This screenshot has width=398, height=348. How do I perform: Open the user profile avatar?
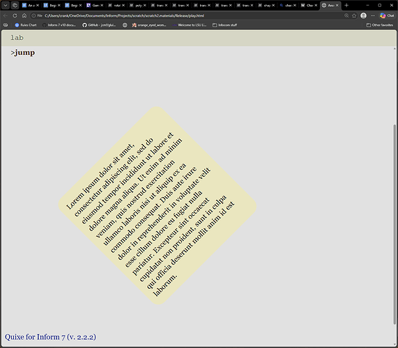(x=363, y=16)
